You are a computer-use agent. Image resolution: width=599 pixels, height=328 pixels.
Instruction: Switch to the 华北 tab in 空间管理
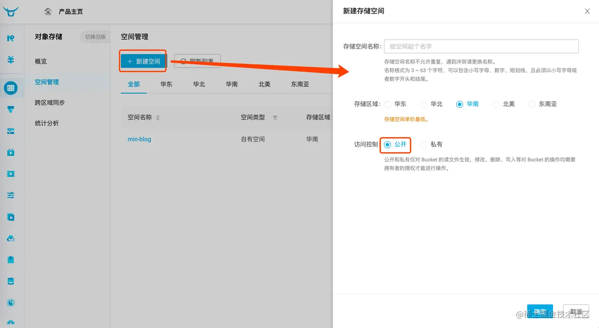(199, 84)
